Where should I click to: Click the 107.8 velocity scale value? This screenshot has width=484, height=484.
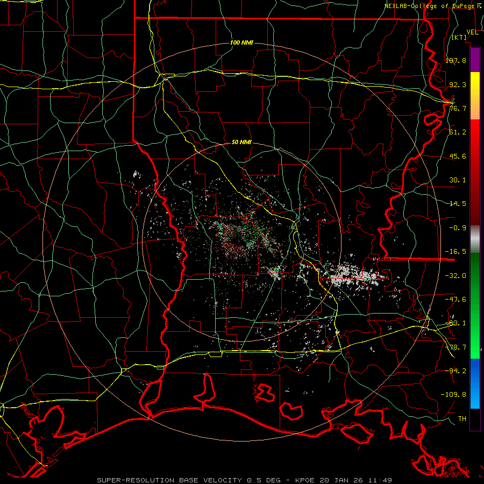(x=455, y=60)
